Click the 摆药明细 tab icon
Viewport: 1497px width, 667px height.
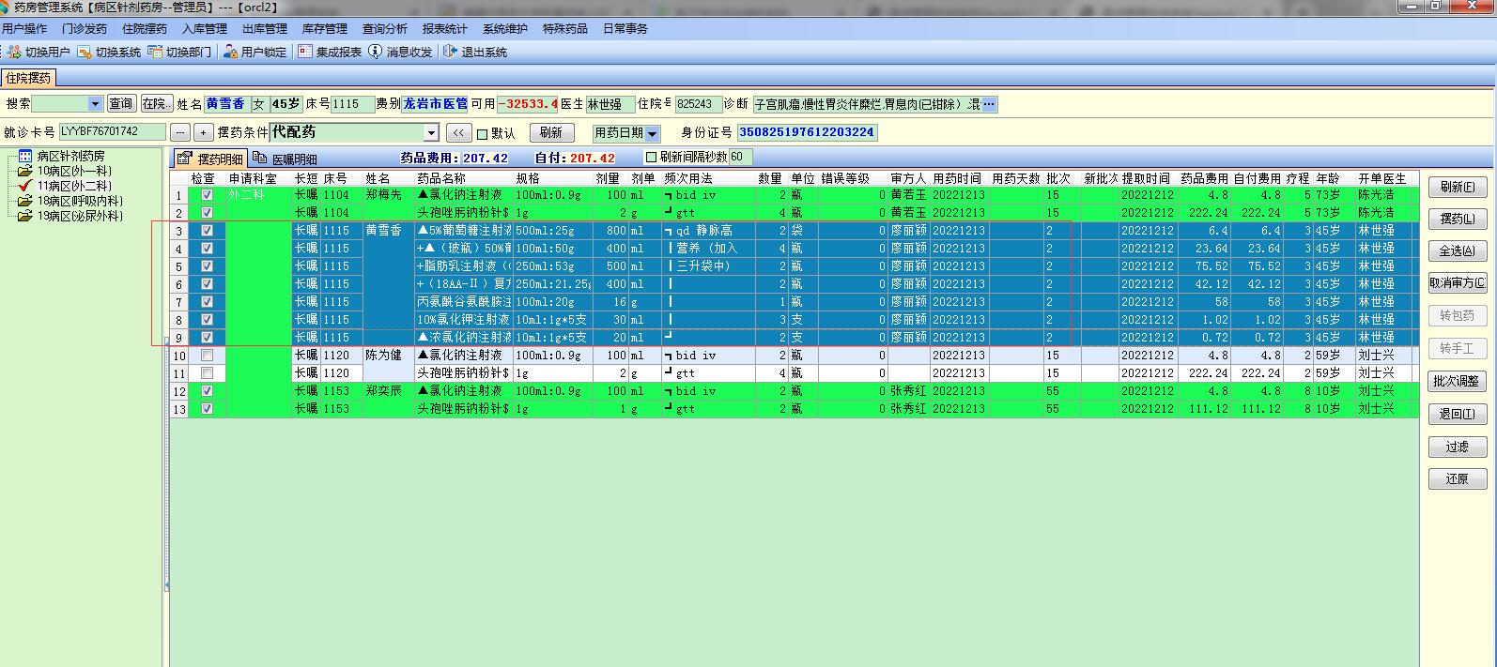(185, 159)
